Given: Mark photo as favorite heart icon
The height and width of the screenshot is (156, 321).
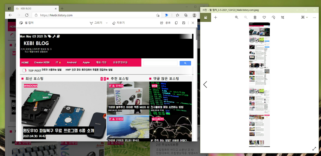Looking at the screenshot, I should coord(264,17).
